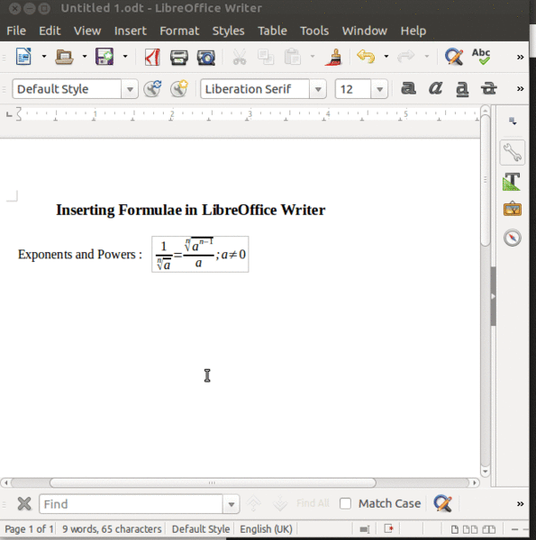
Task: Show more standard toolbar buttons
Action: point(520,58)
